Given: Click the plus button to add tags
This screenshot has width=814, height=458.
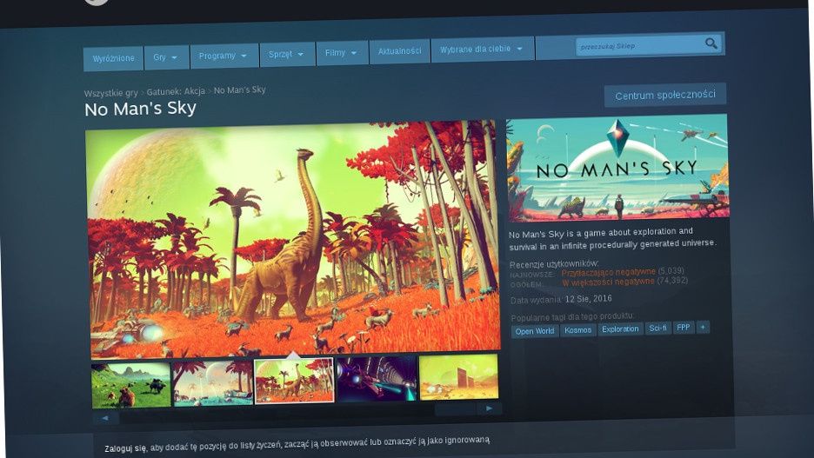Looking at the screenshot, I should [x=703, y=327].
